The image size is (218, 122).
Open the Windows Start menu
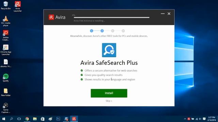click(x=4, y=119)
